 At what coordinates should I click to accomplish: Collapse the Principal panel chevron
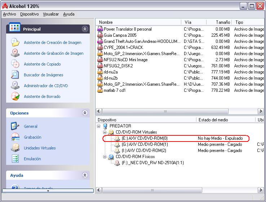point(85,29)
